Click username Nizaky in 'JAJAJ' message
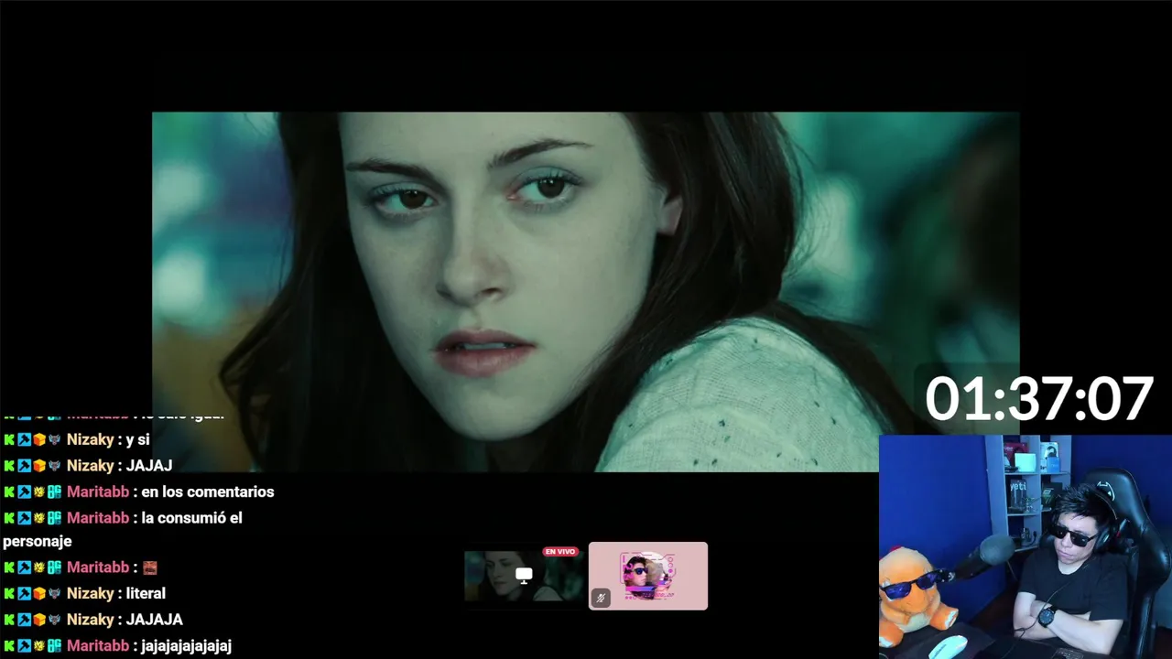The width and height of the screenshot is (1172, 659). click(90, 465)
